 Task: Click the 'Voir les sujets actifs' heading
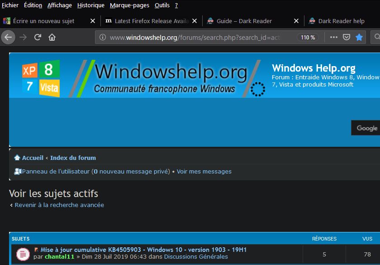pos(53,194)
